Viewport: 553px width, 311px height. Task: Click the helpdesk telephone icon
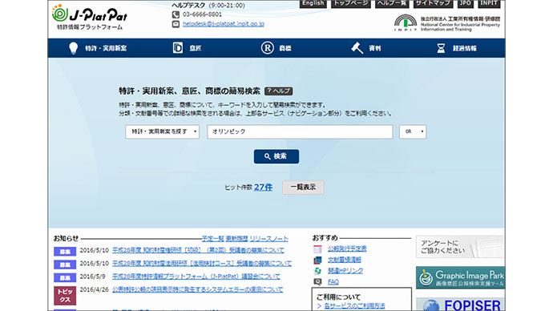click(176, 14)
